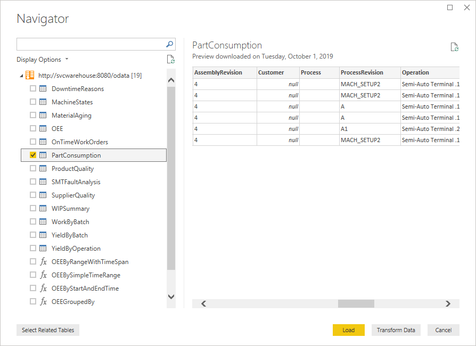Click the table icon beside WorkByBatch

pyautogui.click(x=43, y=221)
